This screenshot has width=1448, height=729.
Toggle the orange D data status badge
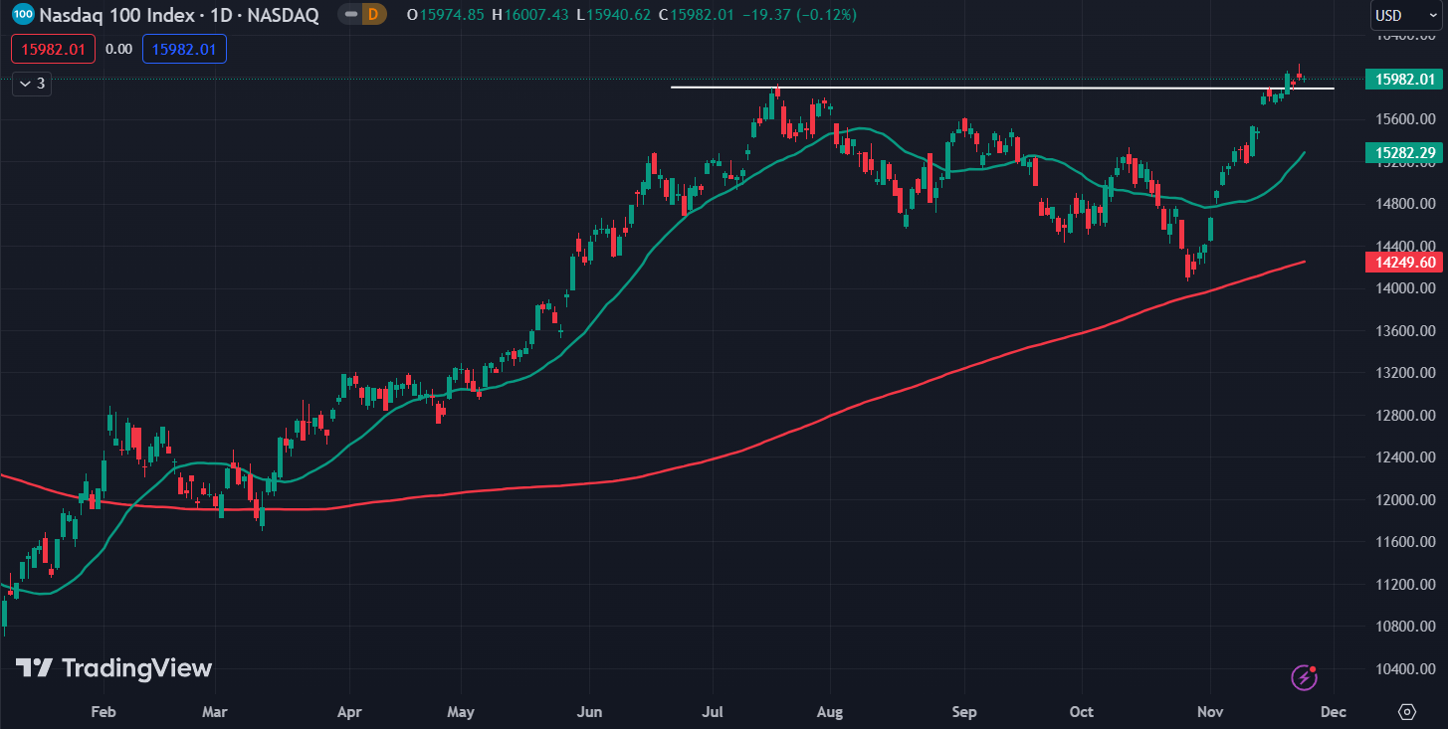click(373, 15)
